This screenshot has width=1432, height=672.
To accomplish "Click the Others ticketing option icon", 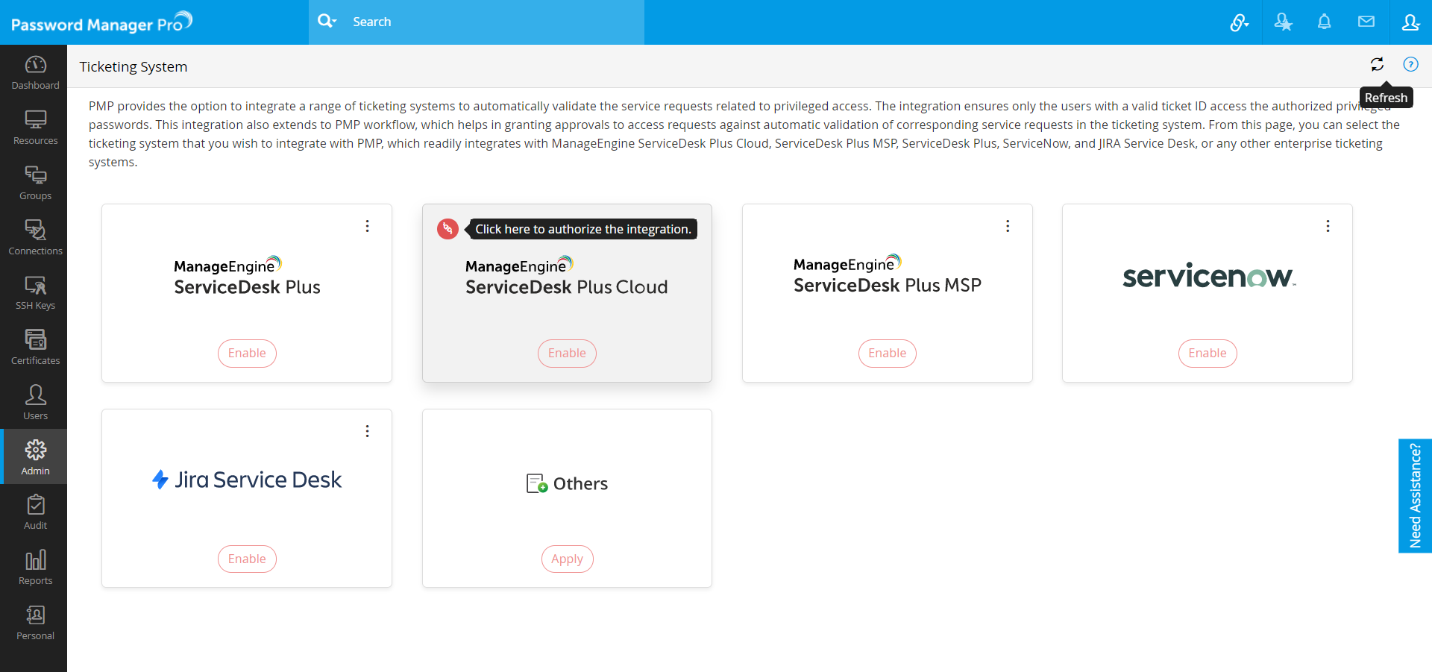I will pos(537,483).
